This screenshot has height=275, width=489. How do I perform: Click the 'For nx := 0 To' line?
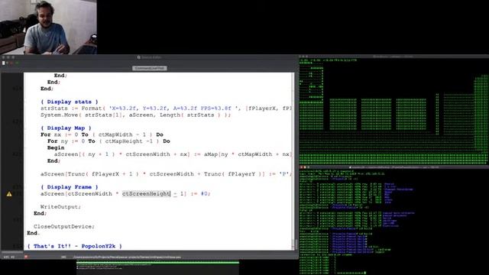coord(102,134)
